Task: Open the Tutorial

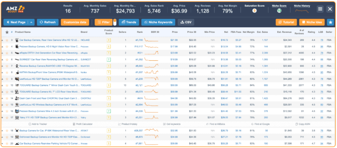Action: click(x=286, y=22)
